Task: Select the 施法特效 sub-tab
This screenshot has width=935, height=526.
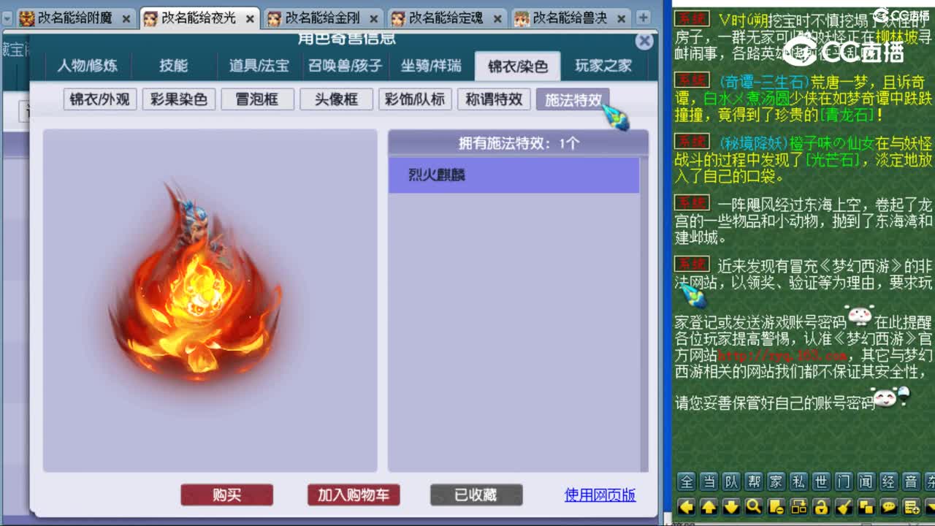Action: click(x=573, y=99)
